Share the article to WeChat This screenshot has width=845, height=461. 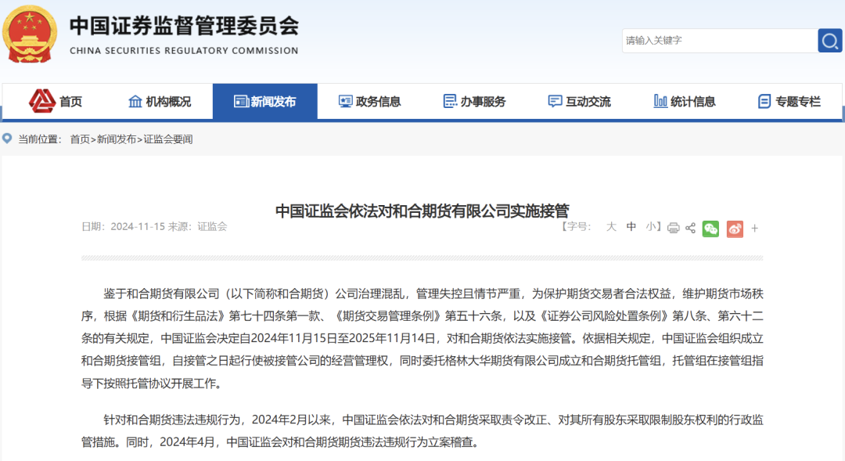(x=710, y=229)
